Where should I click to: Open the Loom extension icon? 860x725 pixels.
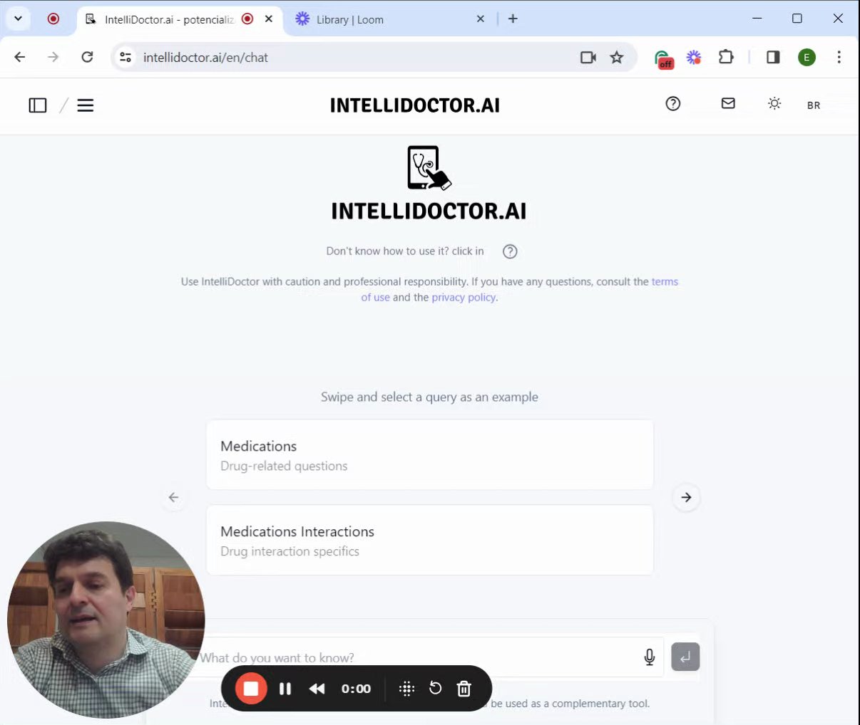(x=694, y=57)
